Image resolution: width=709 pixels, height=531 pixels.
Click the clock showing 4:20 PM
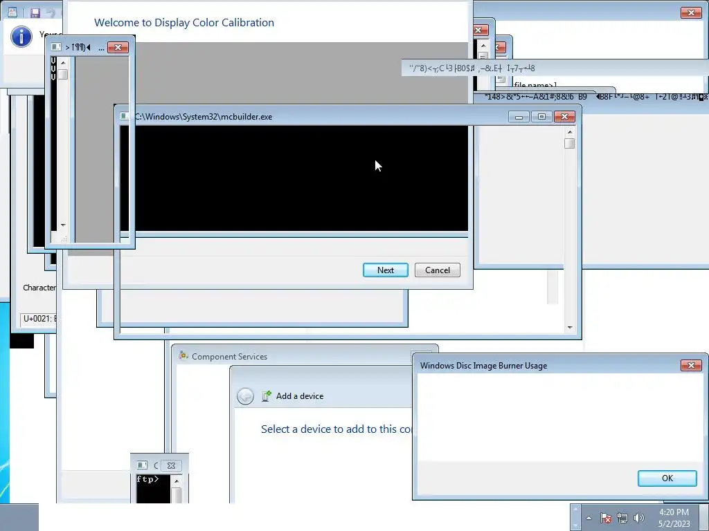[x=674, y=512]
